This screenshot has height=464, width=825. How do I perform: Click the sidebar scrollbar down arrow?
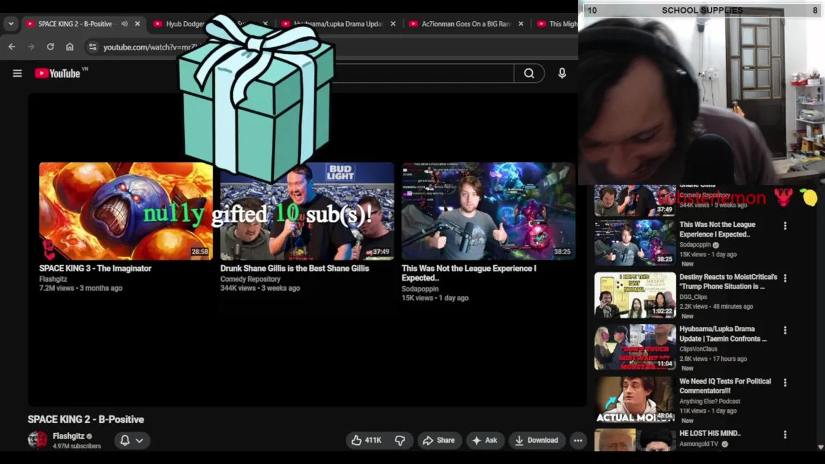tap(820, 447)
